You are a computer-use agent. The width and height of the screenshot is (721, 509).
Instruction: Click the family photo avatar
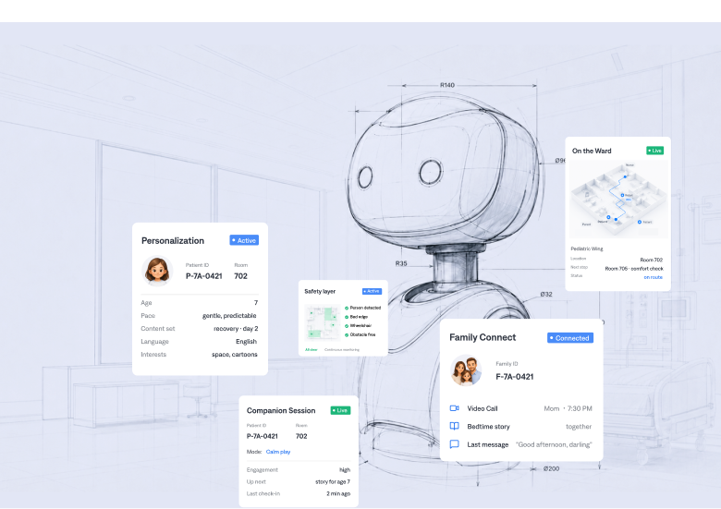(466, 370)
